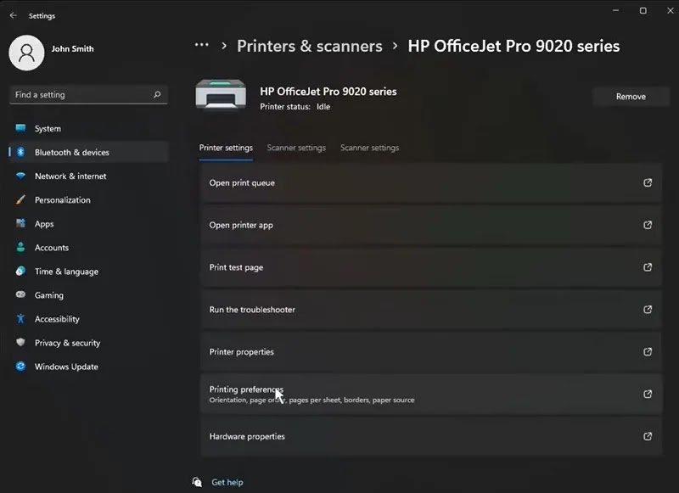Open Personalization settings label
The width and height of the screenshot is (679, 493).
pos(62,200)
